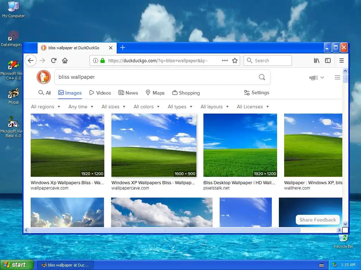This screenshot has height=270, width=361.
Task: Select the Images tab
Action: pos(70,93)
